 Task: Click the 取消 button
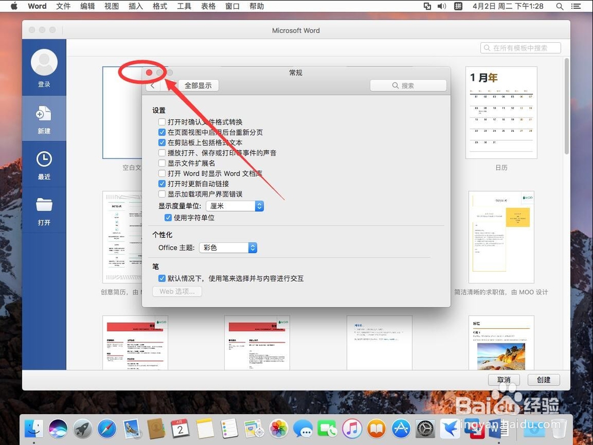pyautogui.click(x=503, y=380)
